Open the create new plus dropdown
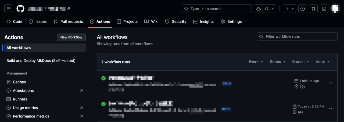Screen dimensions: 344x122 click(x=289, y=9)
